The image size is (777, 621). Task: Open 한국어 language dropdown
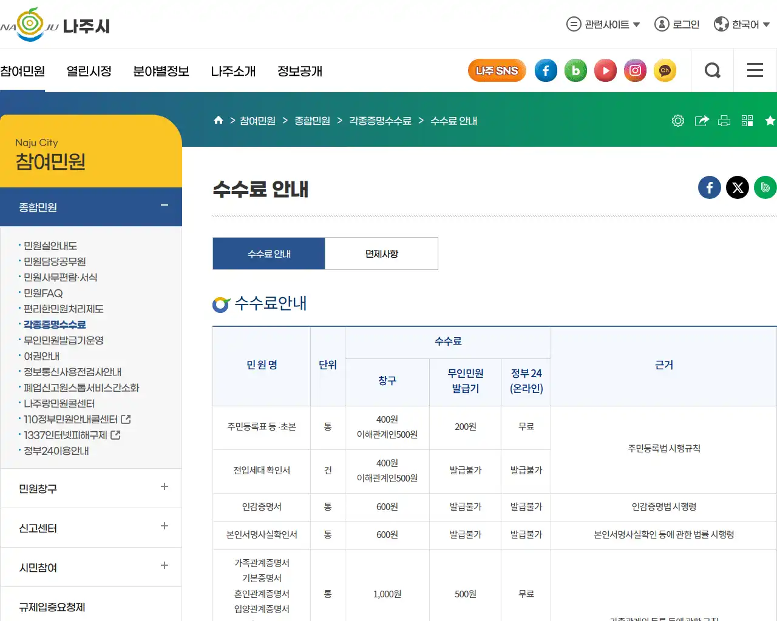tap(742, 24)
